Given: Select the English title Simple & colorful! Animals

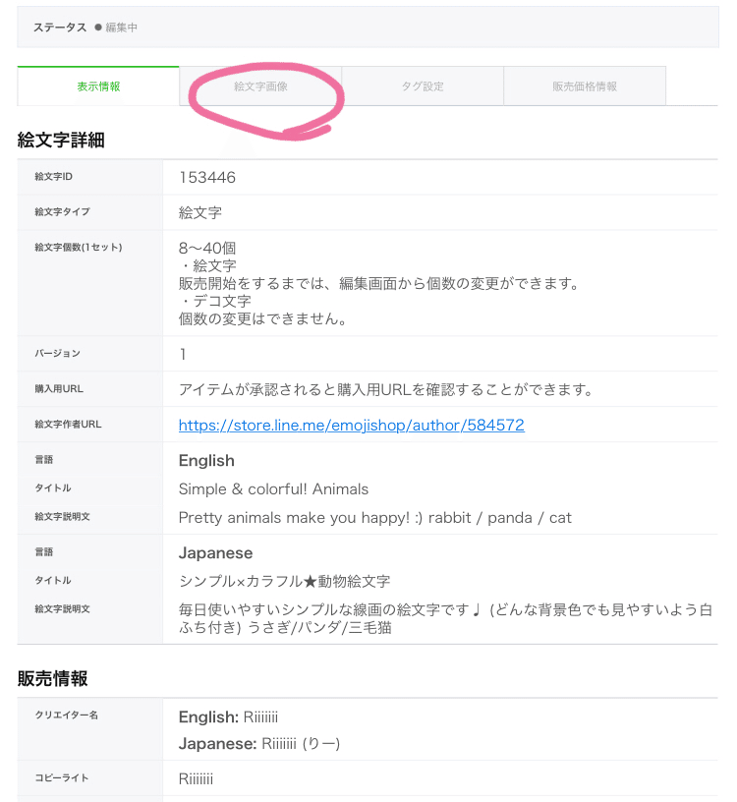Looking at the screenshot, I should coord(273,489).
